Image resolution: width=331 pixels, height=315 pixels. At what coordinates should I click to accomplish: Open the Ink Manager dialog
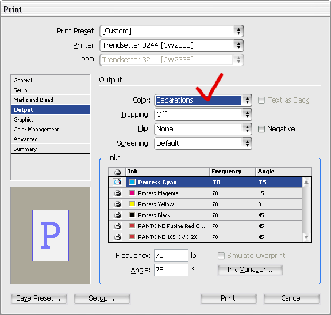point(250,270)
